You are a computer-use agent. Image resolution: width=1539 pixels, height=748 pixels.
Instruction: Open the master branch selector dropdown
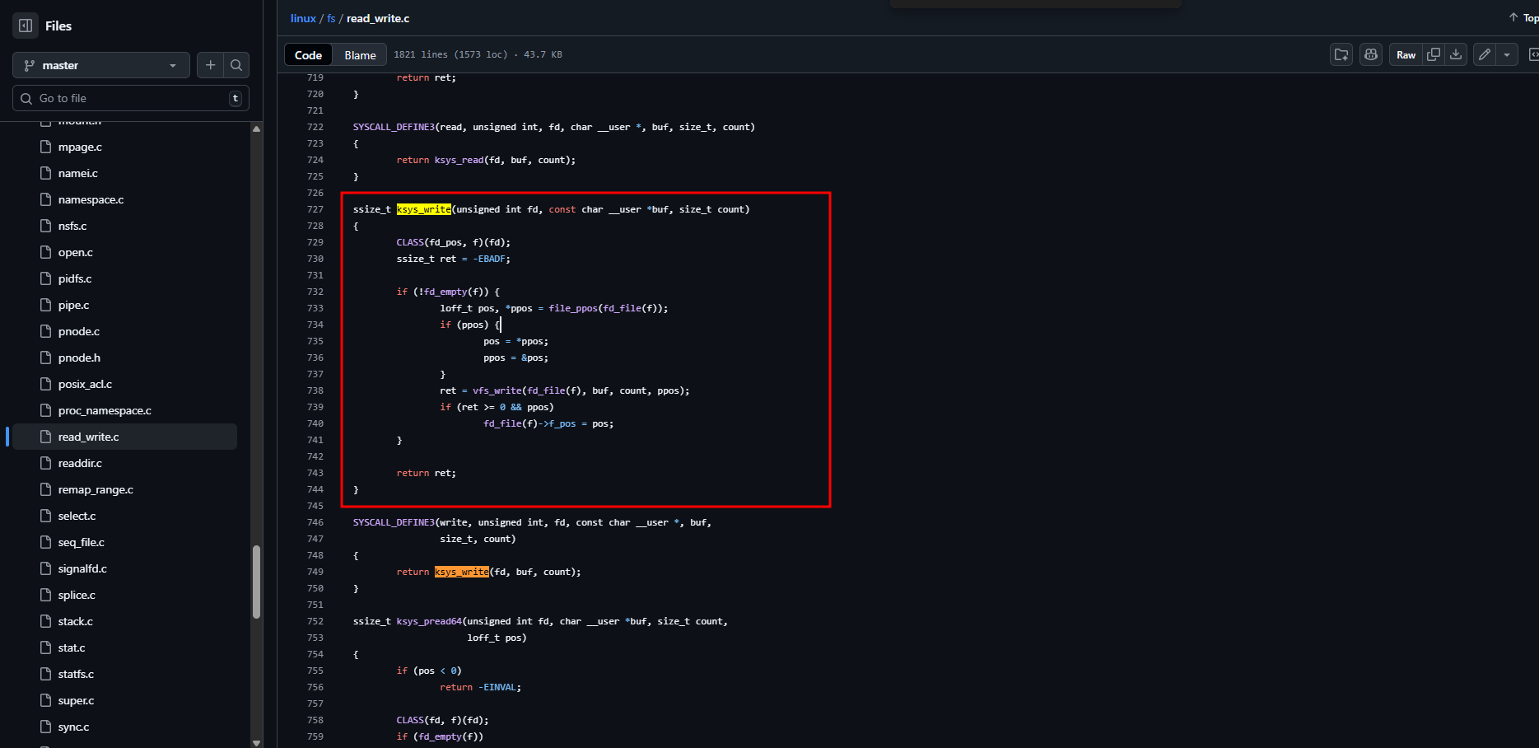pos(101,65)
